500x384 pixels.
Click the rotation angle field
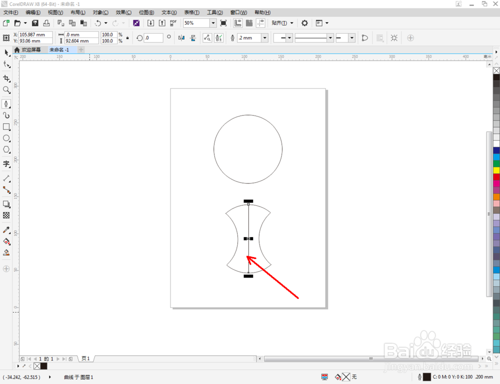click(153, 37)
